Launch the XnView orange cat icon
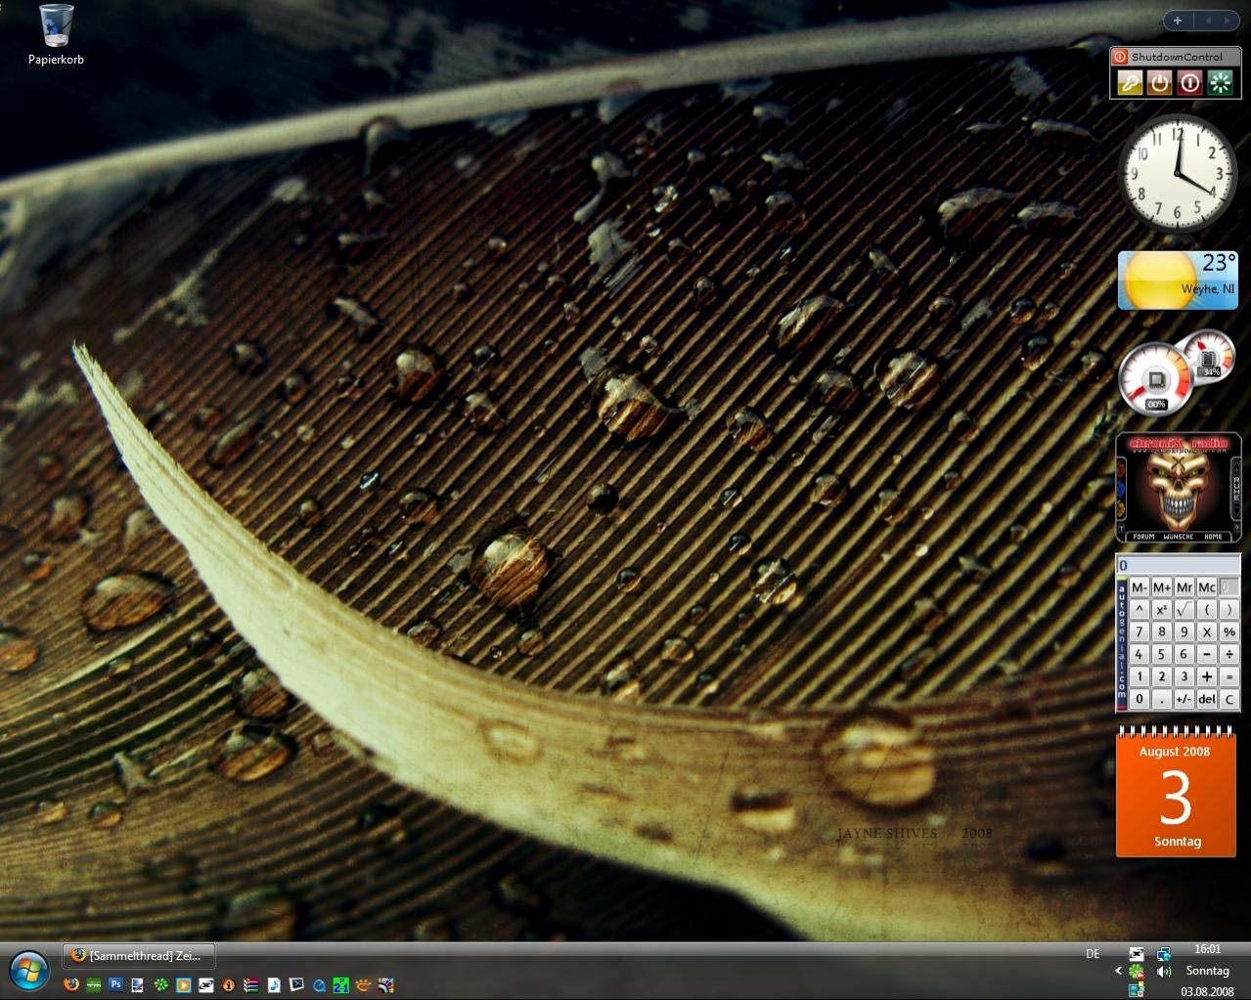 364,984
